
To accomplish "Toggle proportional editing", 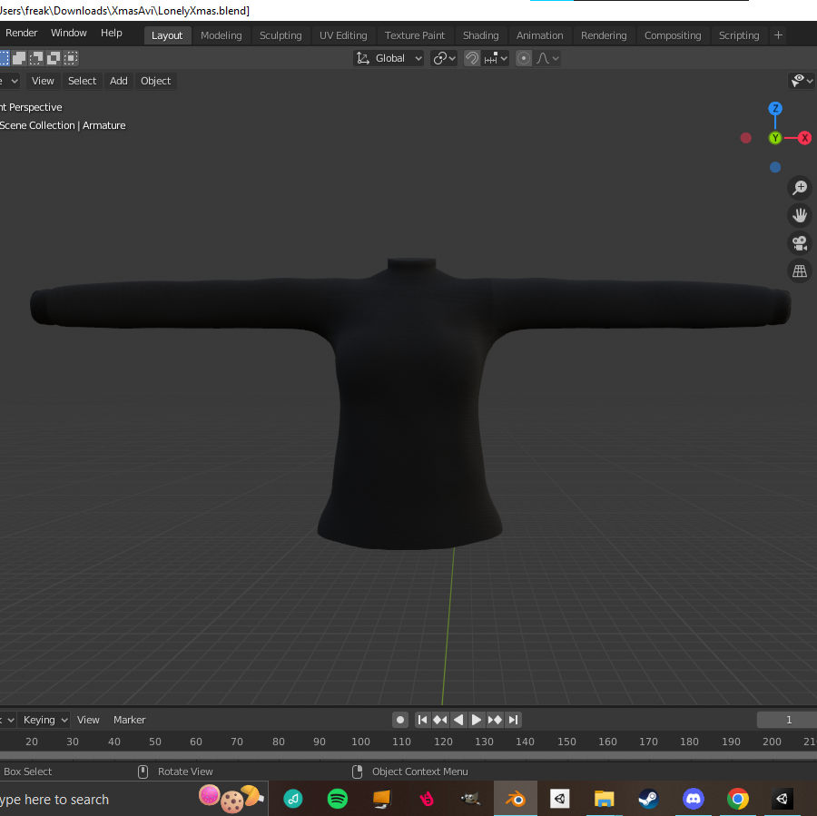I will 524,58.
